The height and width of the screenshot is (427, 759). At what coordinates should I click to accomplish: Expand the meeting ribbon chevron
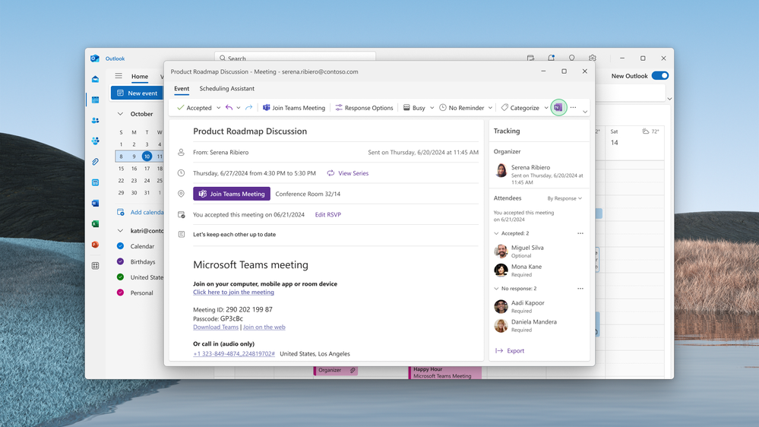click(585, 112)
